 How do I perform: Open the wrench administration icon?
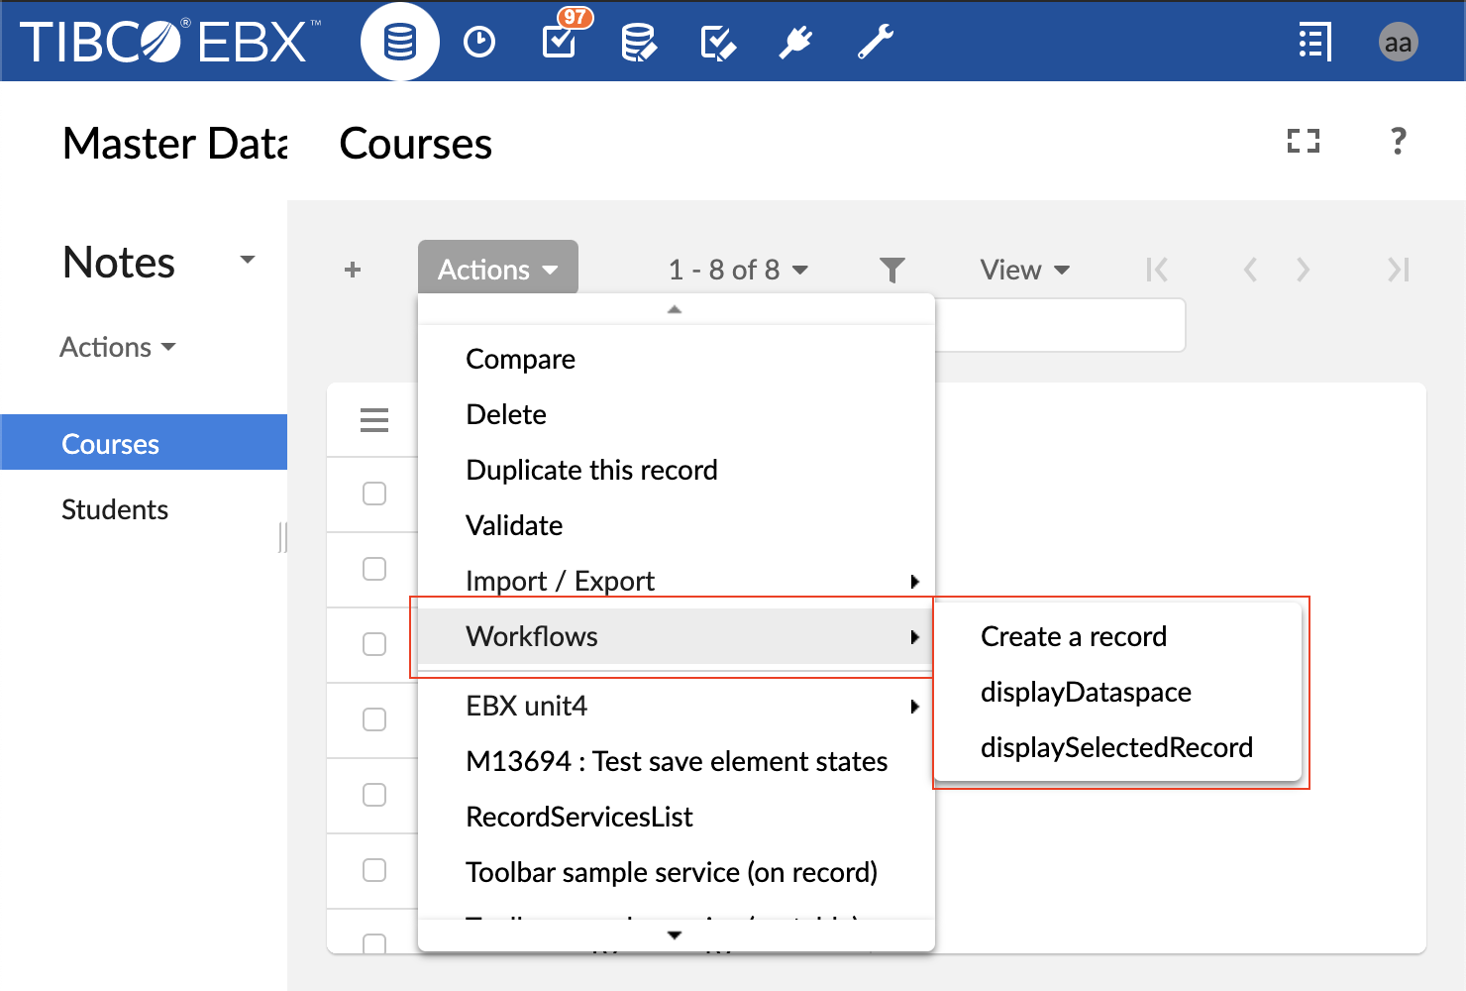(x=875, y=43)
